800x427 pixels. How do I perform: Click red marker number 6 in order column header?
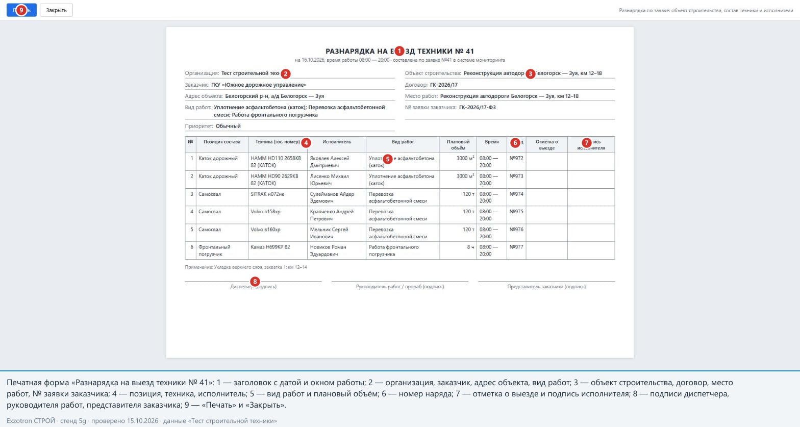tap(515, 143)
